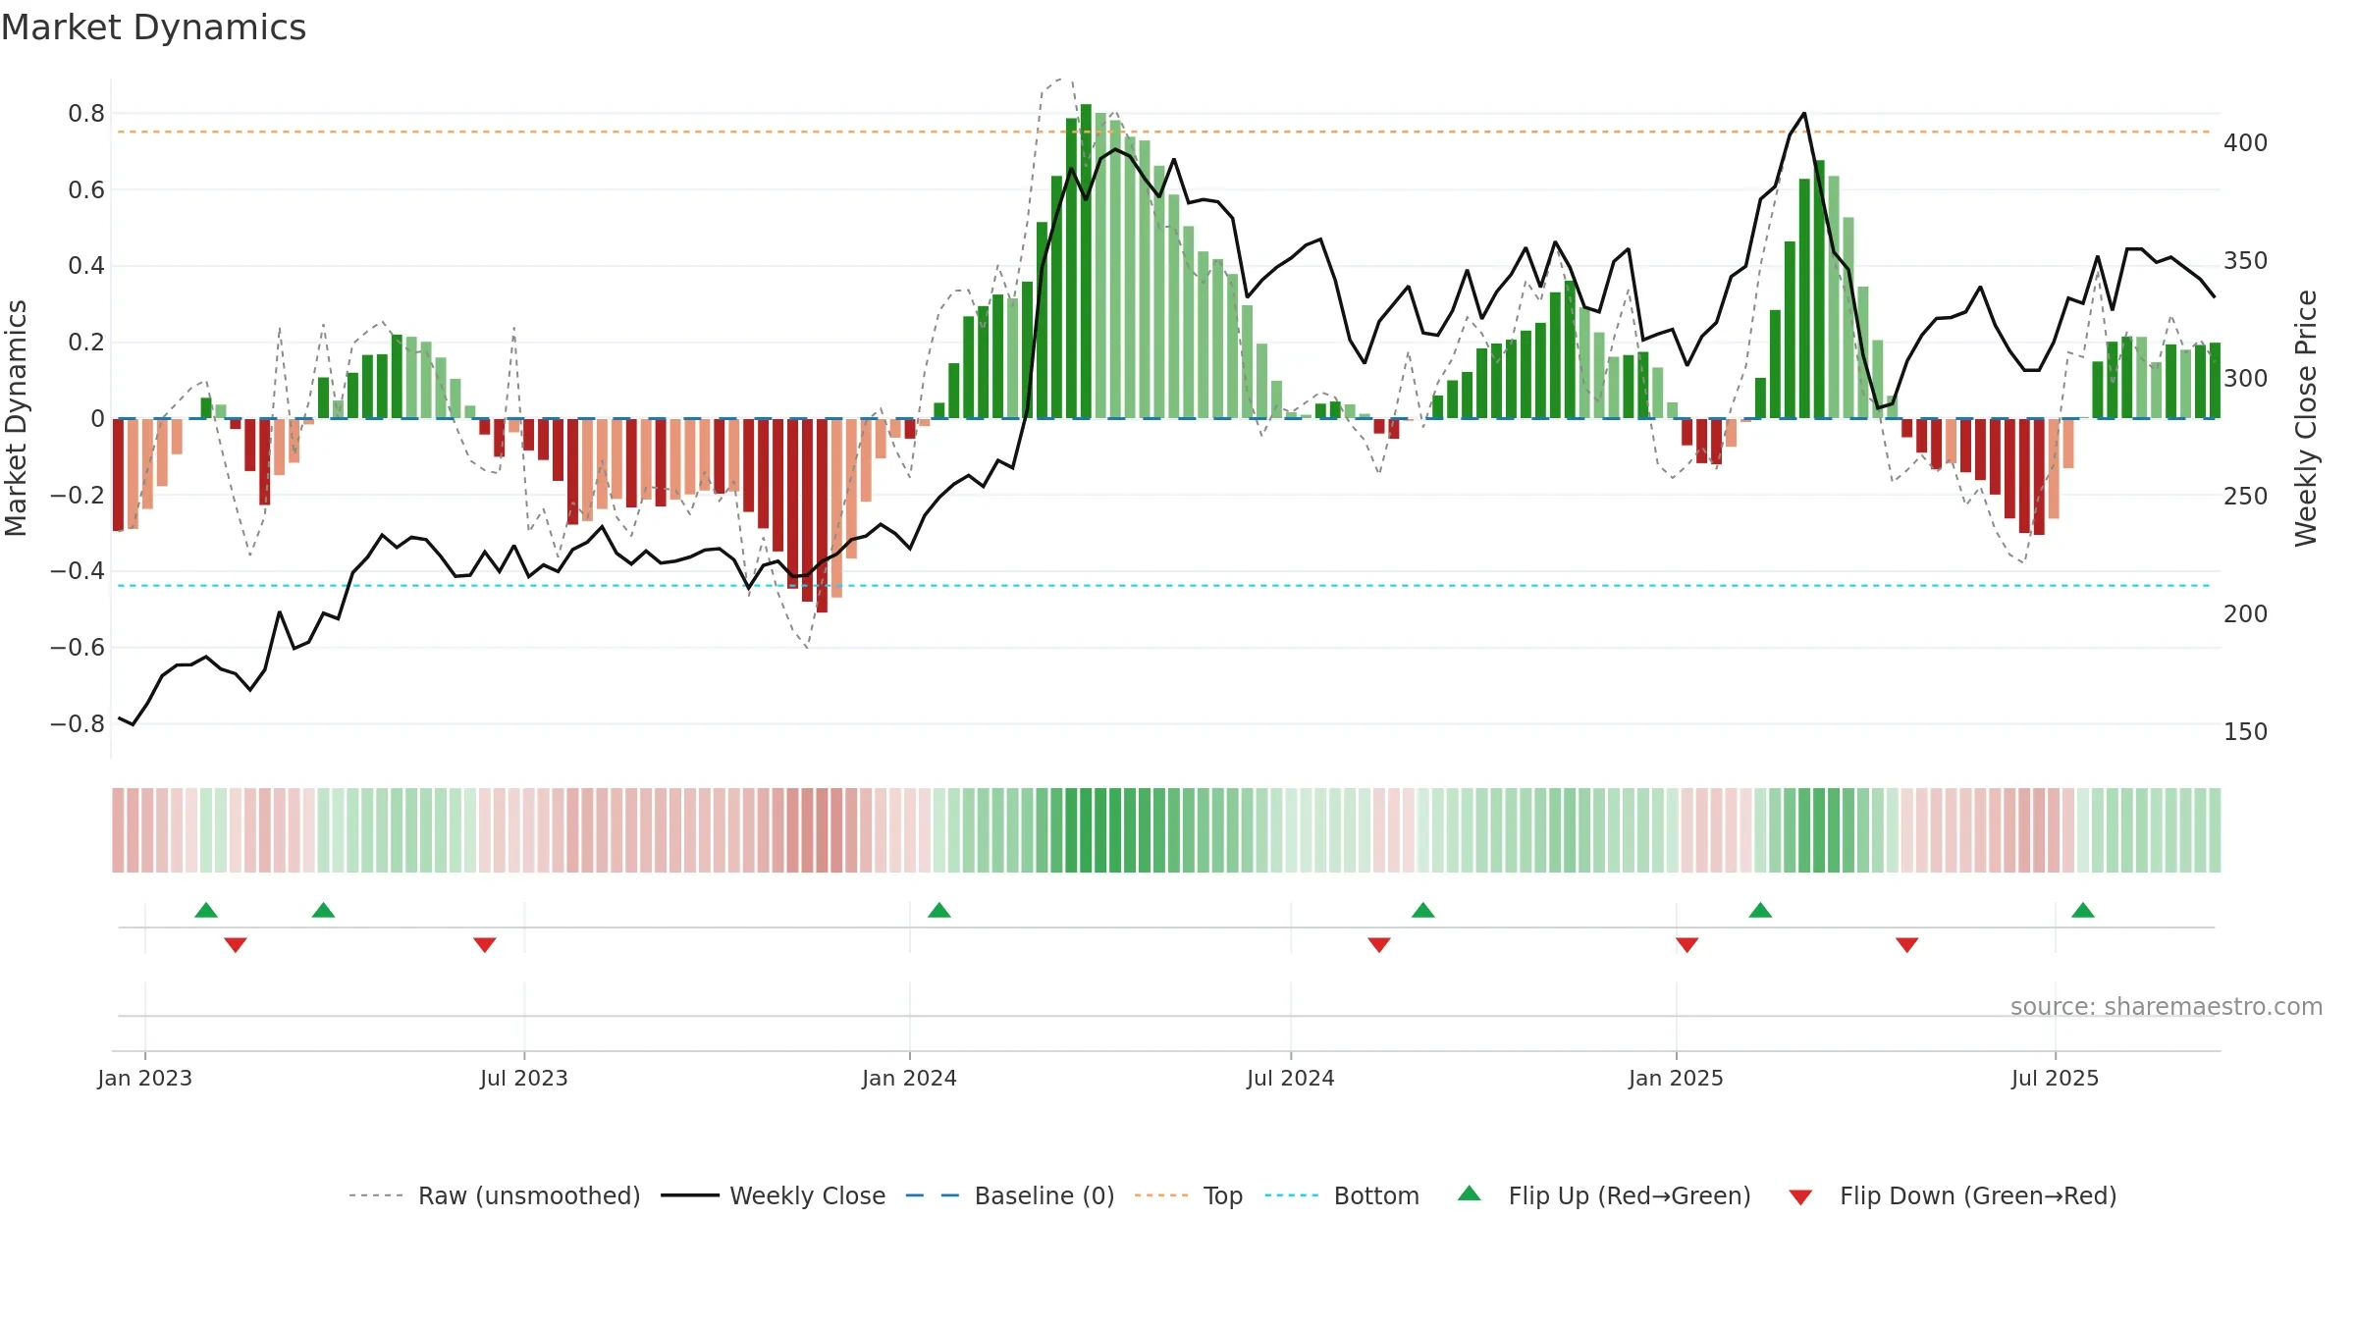Toggle Flip Up (Red→Green) legend entry

[x=1604, y=1195]
